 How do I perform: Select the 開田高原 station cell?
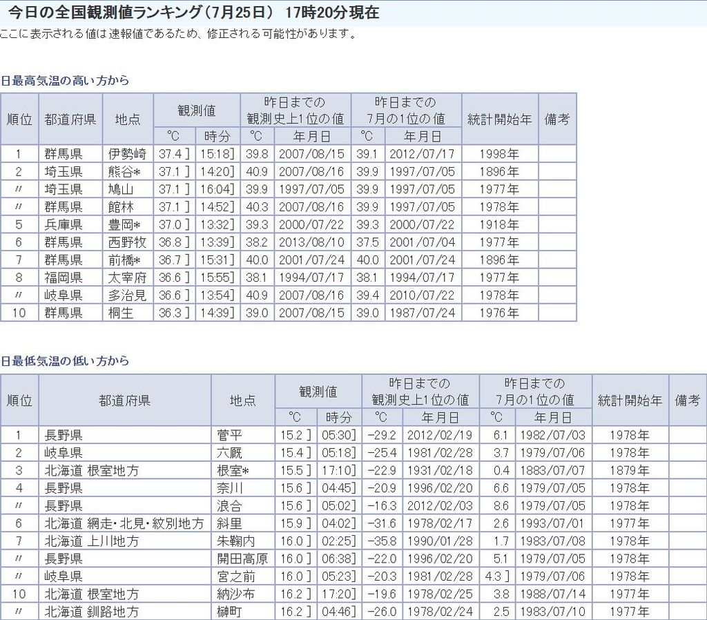(242, 559)
